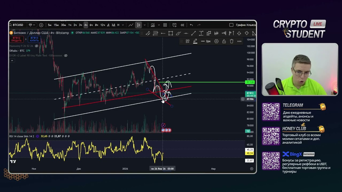The image size is (342, 192).
Task: Click the red ПРОДАТЬ sell button
Action: pyautogui.click(x=16, y=39)
